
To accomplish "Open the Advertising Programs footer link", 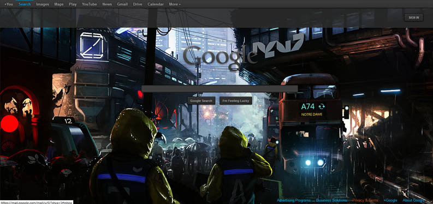I will [x=294, y=200].
